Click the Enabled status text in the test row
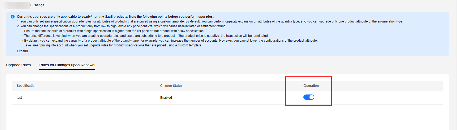Viewport: 457px width, 130px height. [x=166, y=98]
